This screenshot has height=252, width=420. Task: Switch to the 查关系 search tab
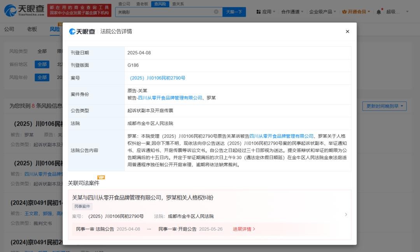pyautogui.click(x=177, y=3)
